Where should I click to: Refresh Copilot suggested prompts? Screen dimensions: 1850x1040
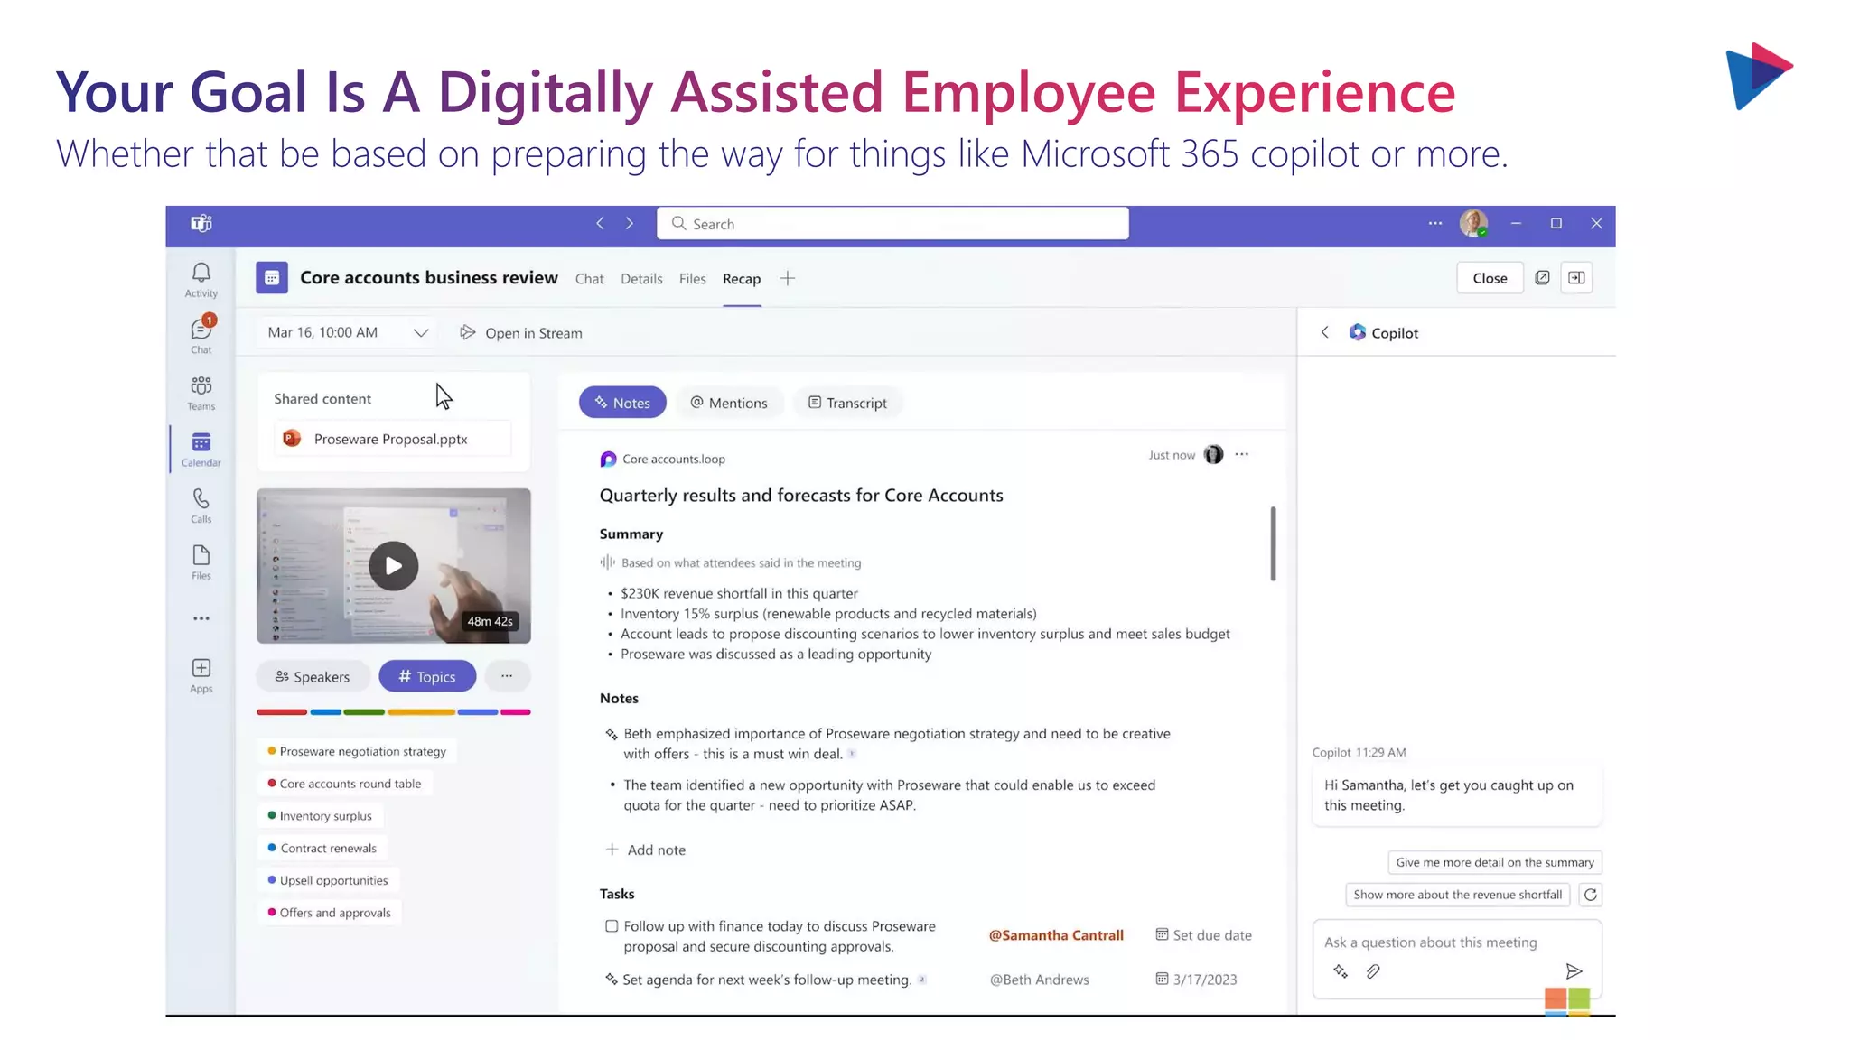pyautogui.click(x=1590, y=895)
